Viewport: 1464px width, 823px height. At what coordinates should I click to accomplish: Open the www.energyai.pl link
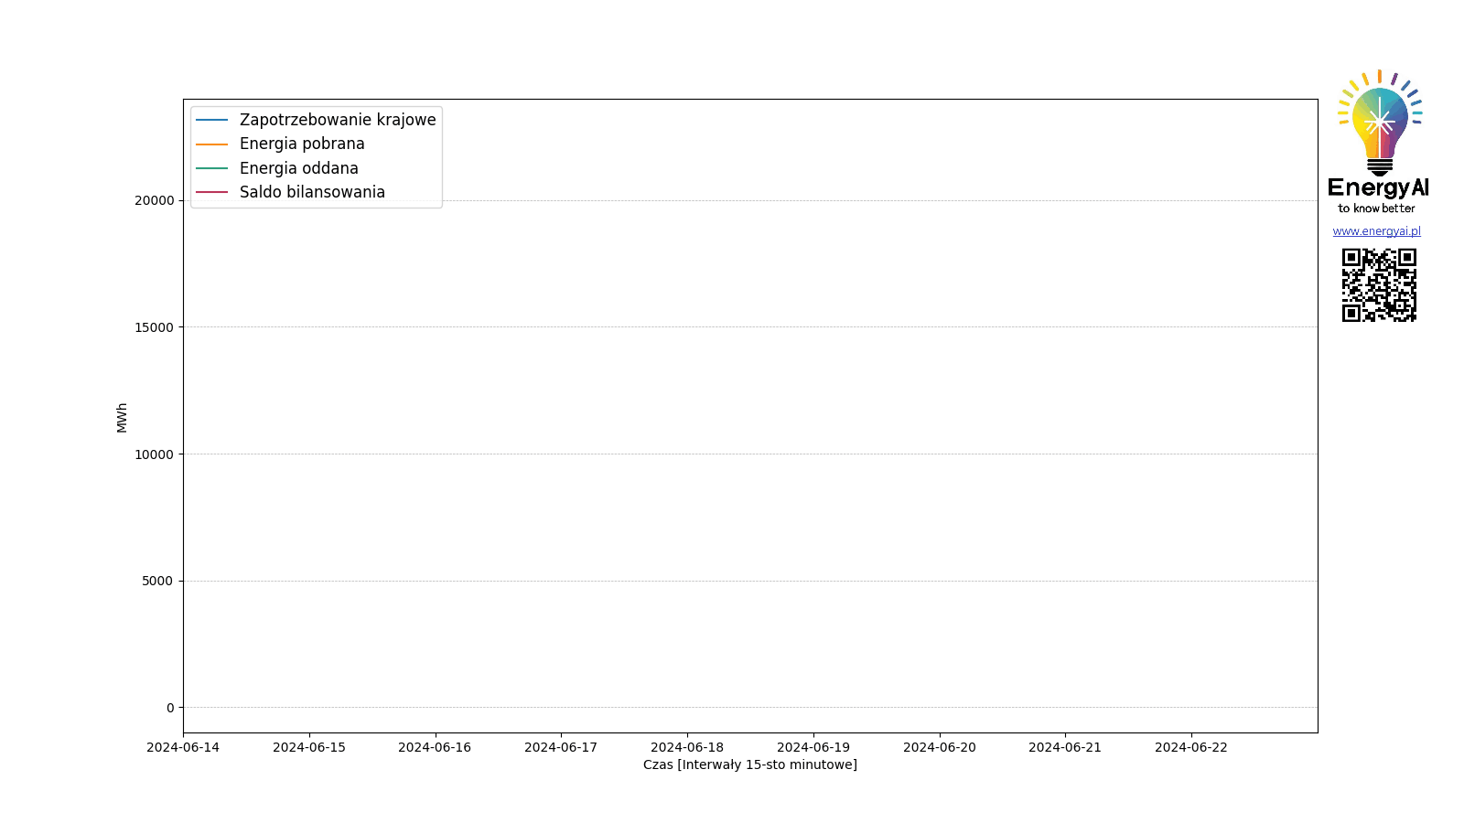click(1376, 231)
